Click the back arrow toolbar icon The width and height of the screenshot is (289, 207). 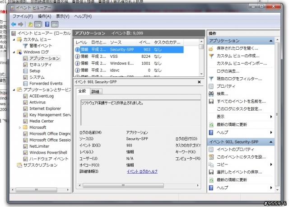[x=14, y=24]
